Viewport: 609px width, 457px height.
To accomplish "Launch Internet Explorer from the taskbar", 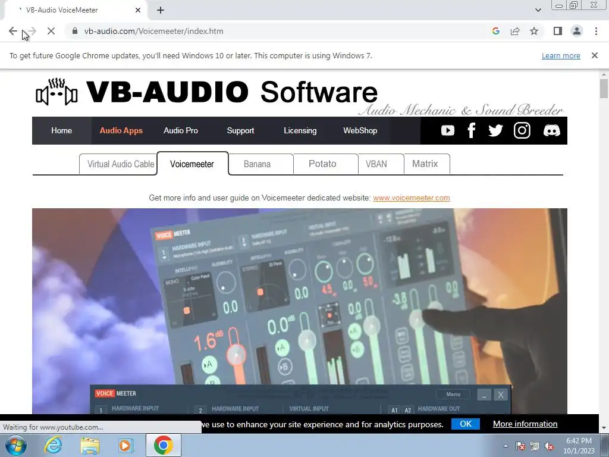I will (x=53, y=445).
